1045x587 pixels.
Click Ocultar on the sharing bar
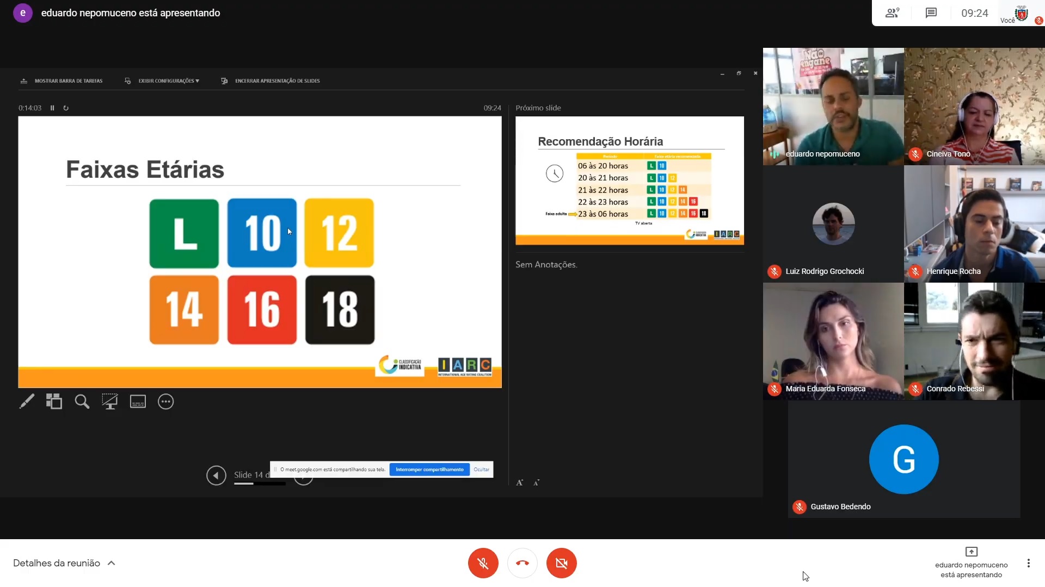481,470
